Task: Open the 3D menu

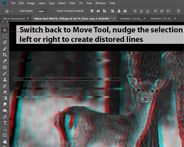Action: click(81, 3)
